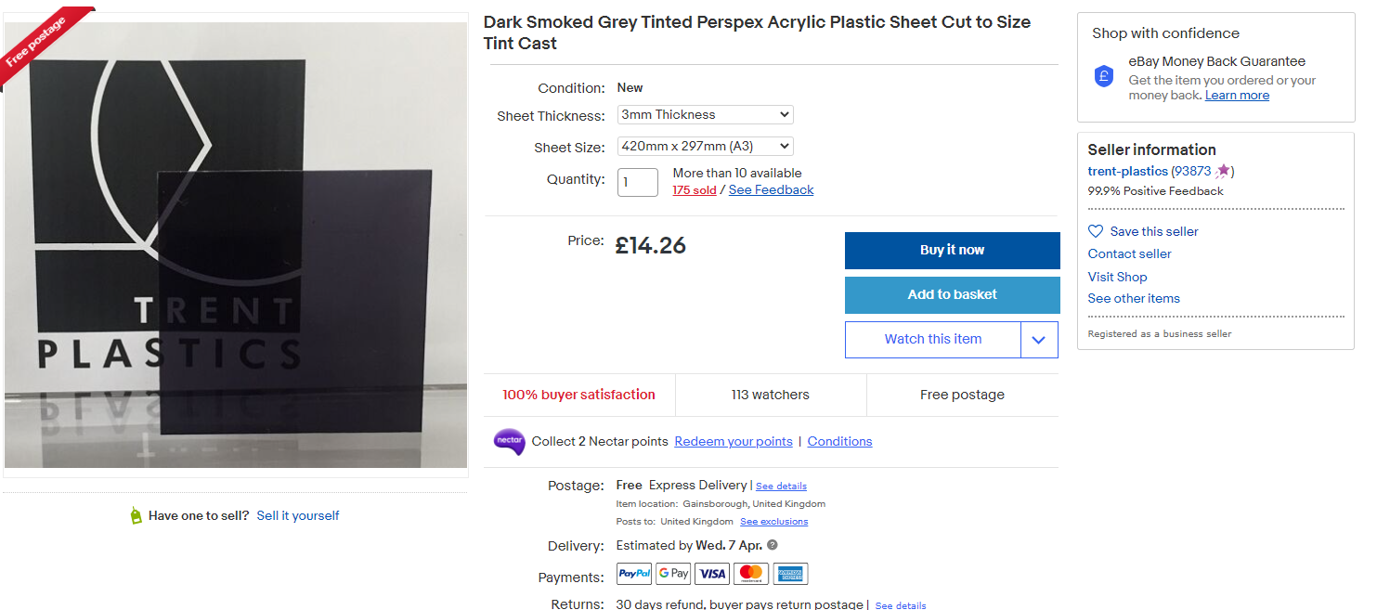
Task: Click the quantity input field
Action: pyautogui.click(x=638, y=181)
